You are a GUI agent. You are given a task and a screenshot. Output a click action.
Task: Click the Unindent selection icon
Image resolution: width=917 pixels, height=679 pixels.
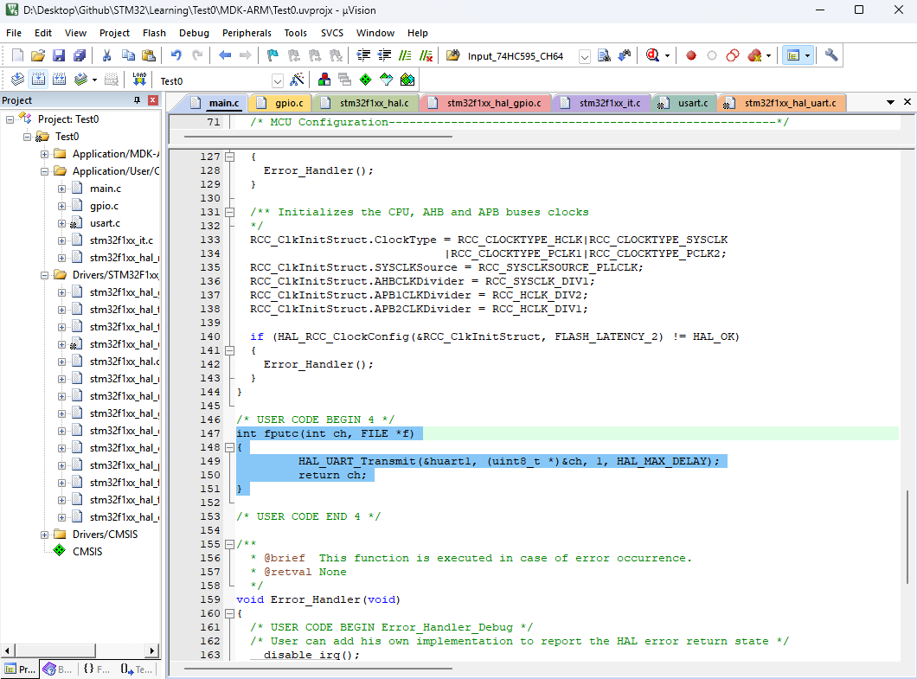pos(384,55)
